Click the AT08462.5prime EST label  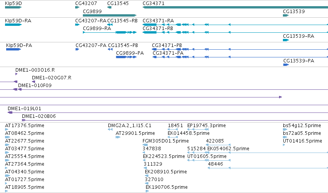[x=25, y=133]
